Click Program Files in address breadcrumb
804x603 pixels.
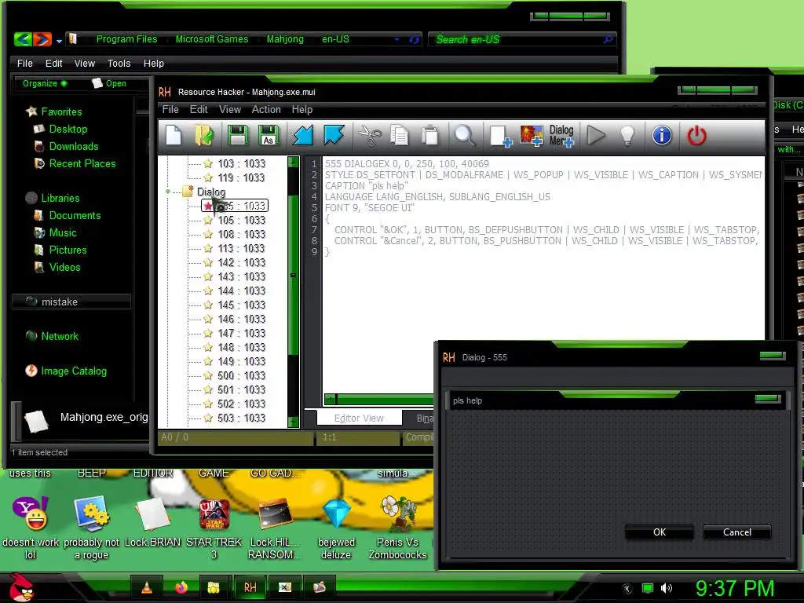126,39
